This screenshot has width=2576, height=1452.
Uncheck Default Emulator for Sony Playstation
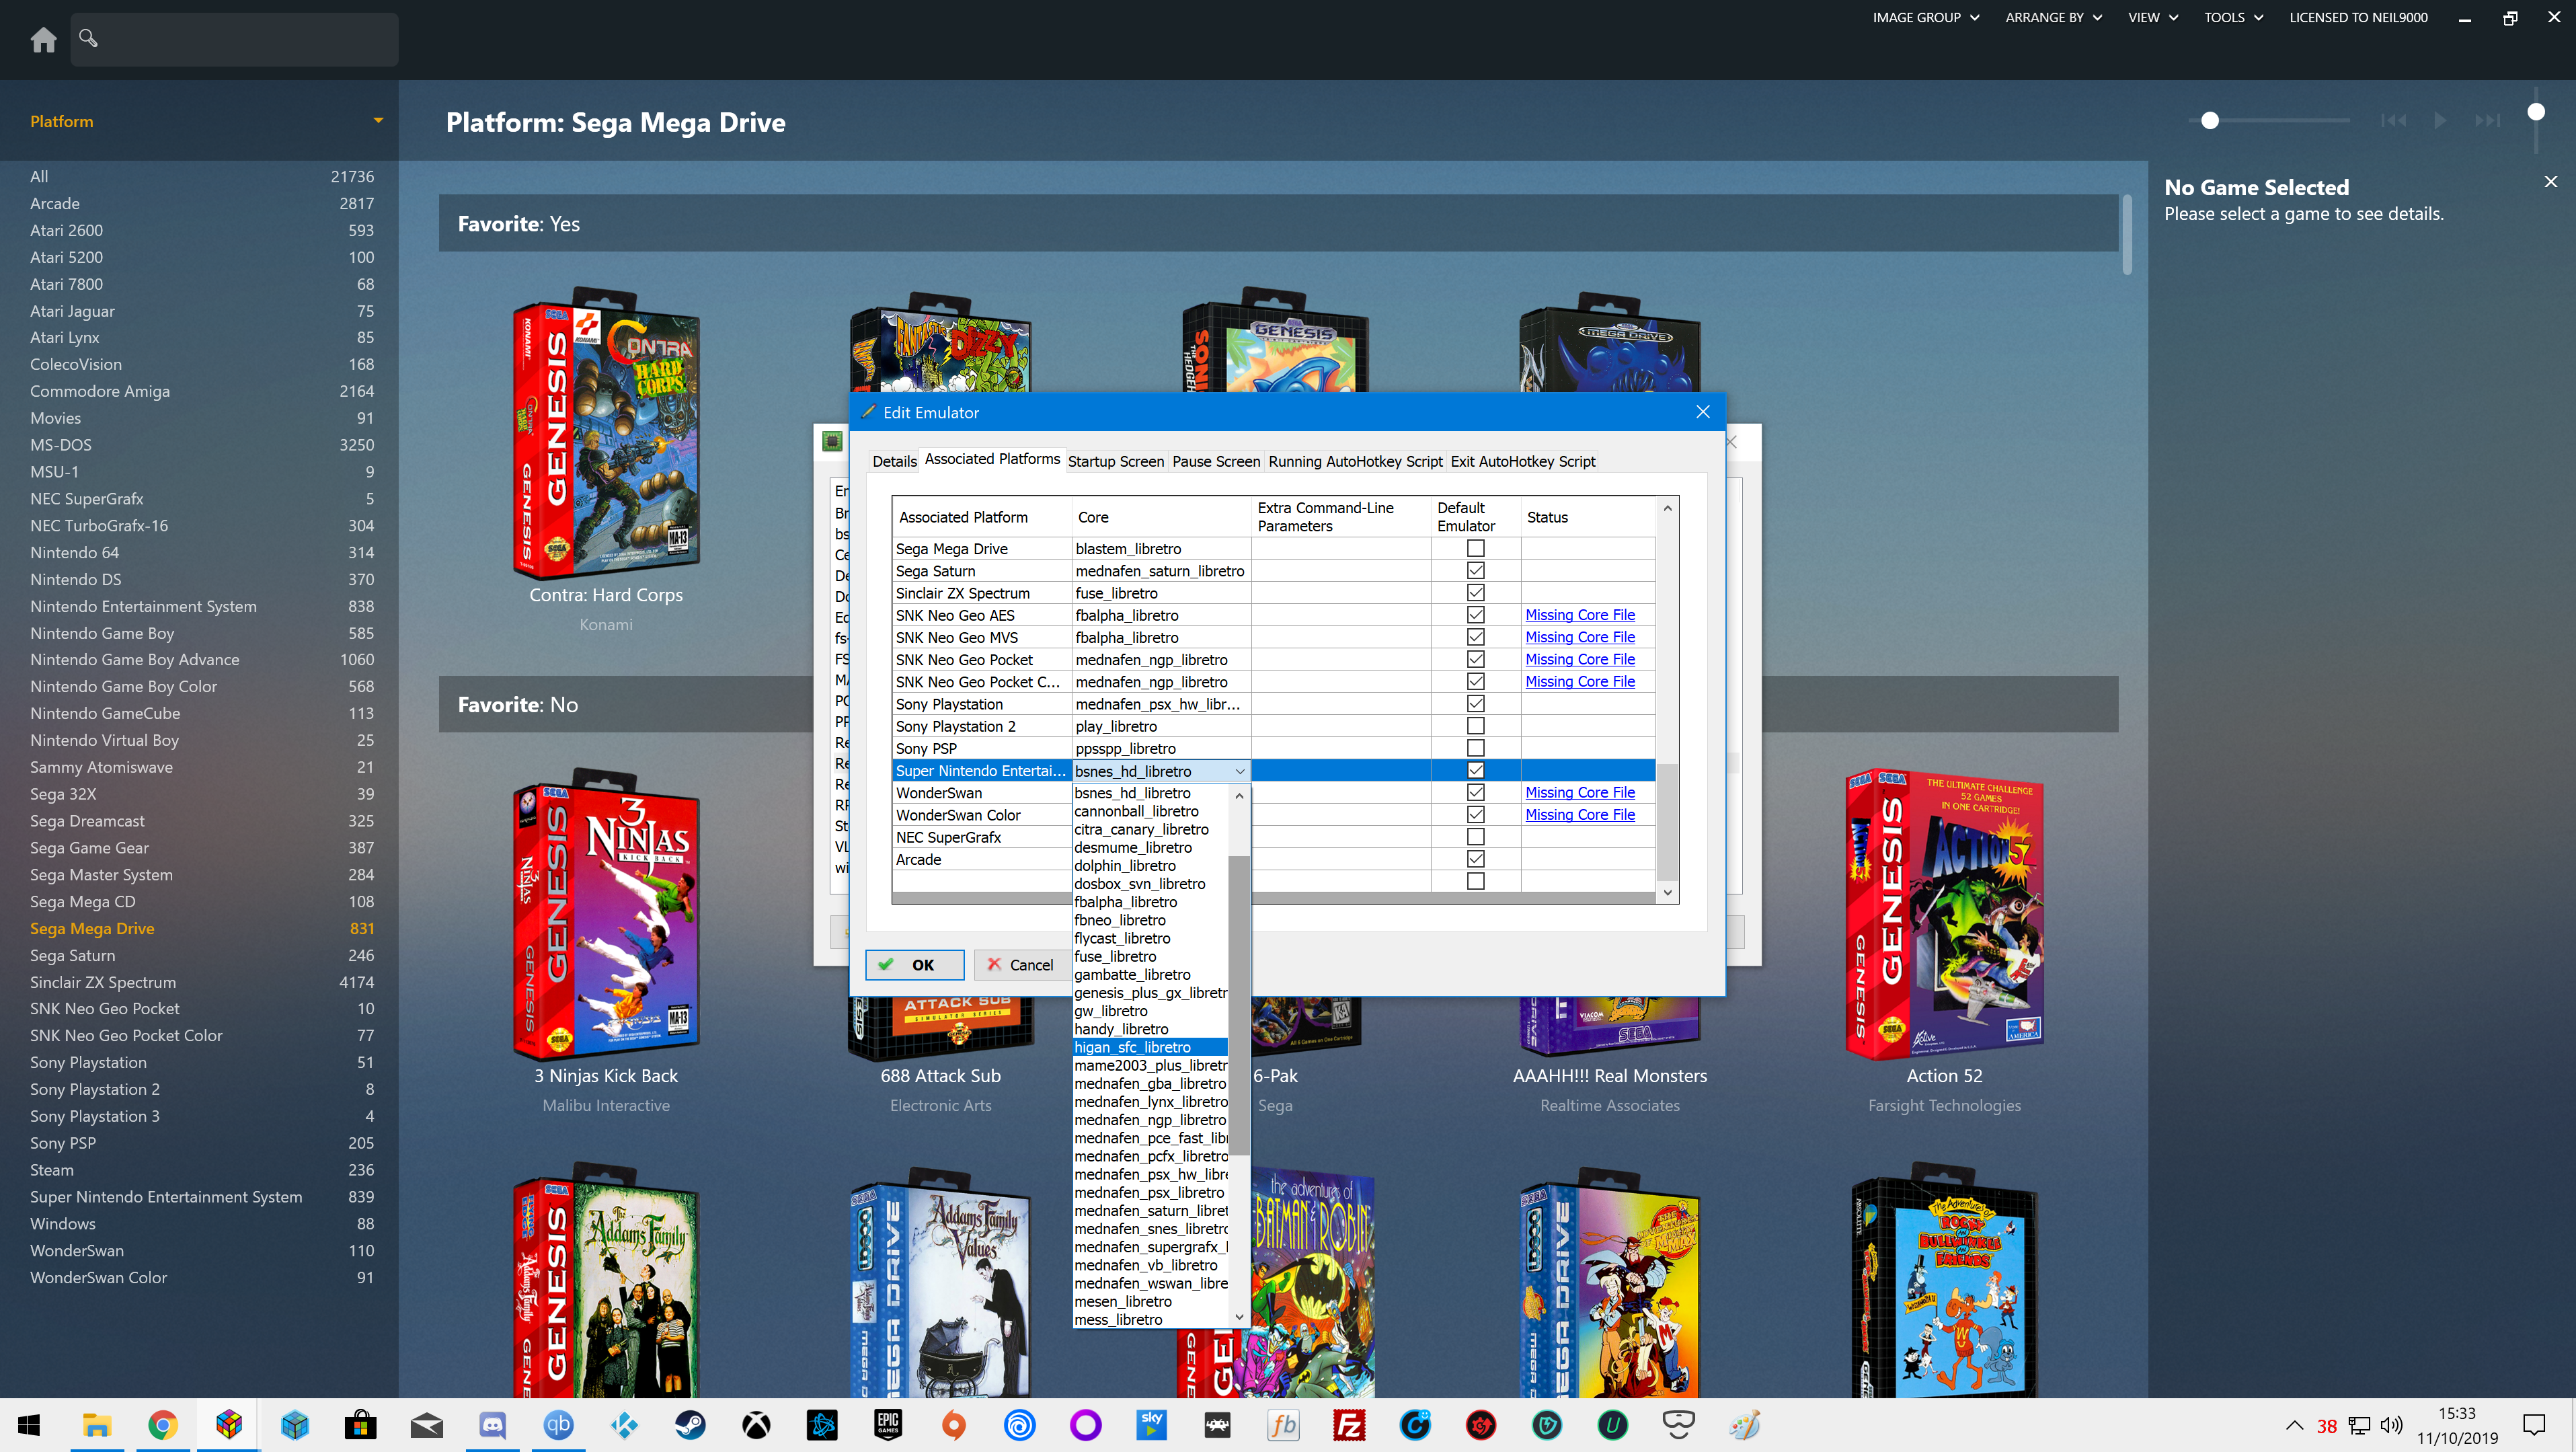(x=1475, y=703)
